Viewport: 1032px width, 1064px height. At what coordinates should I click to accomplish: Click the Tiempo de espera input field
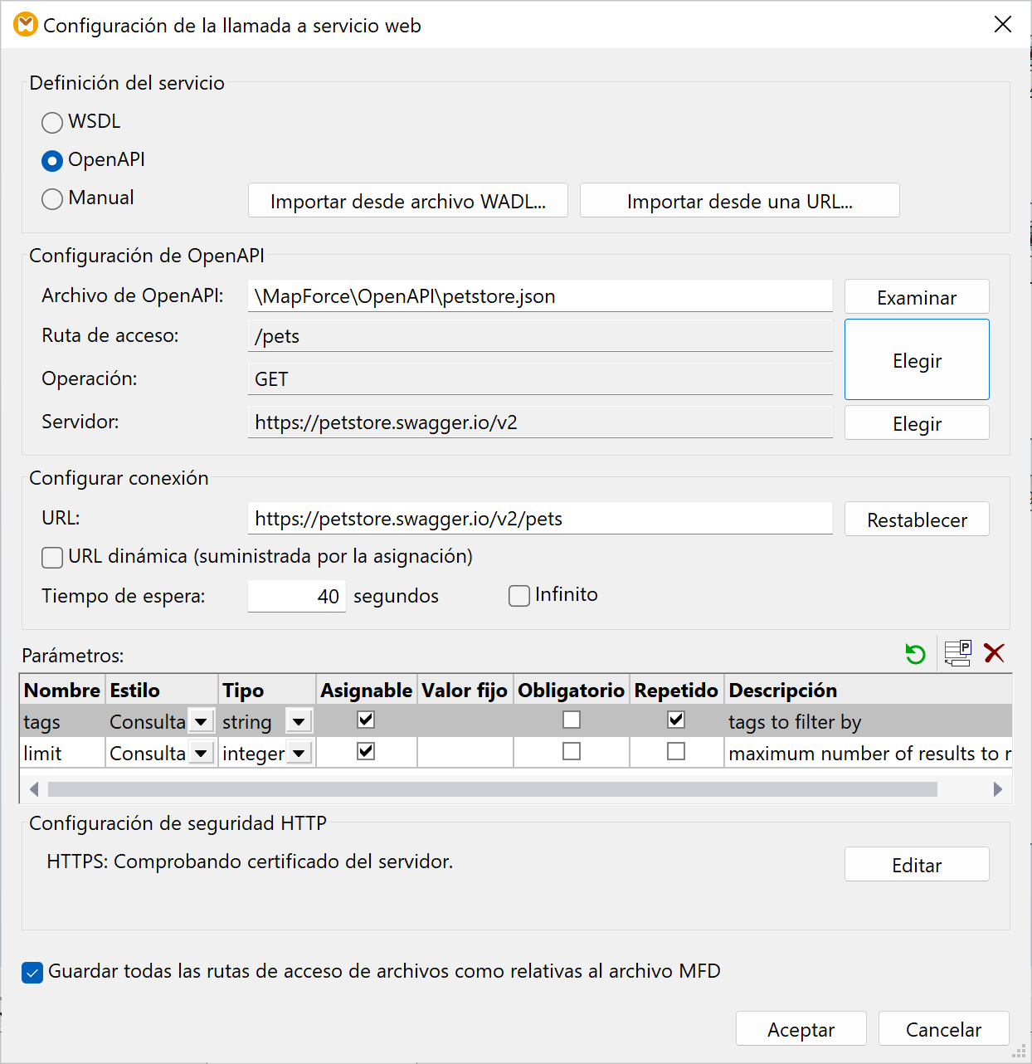click(296, 595)
